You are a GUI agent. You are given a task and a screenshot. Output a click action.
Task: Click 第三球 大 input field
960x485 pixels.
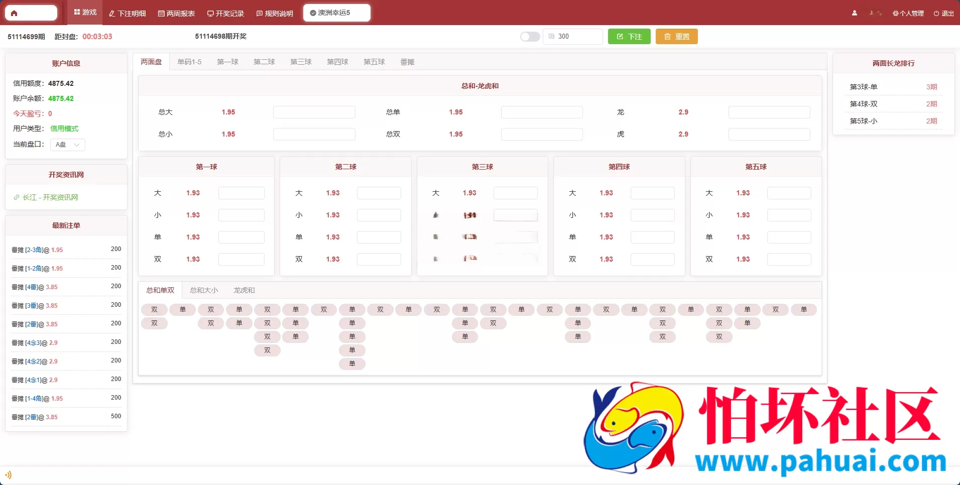point(516,193)
